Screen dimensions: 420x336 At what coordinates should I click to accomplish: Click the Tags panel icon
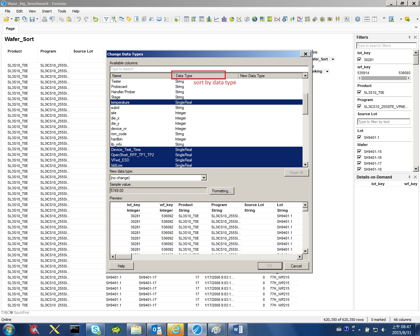point(129,19)
